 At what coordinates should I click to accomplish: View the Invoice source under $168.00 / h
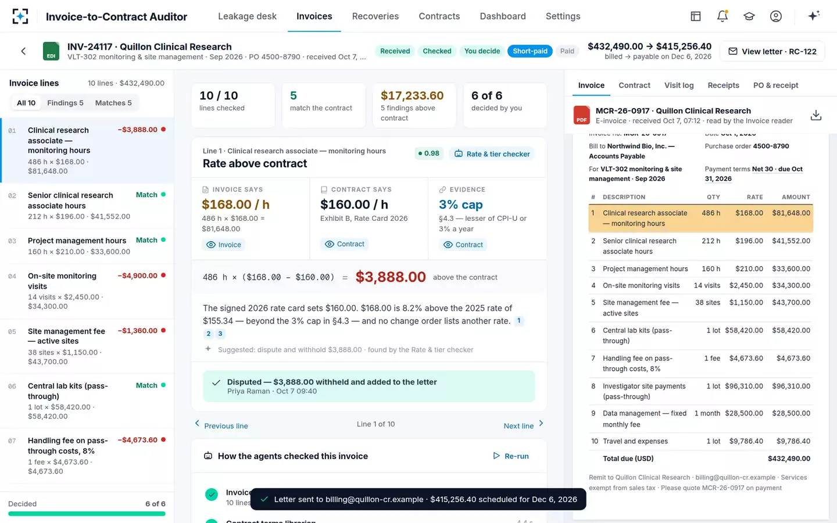(x=224, y=245)
